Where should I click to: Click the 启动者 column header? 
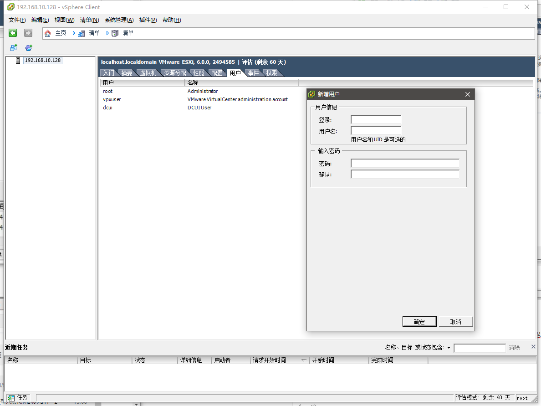click(x=231, y=360)
